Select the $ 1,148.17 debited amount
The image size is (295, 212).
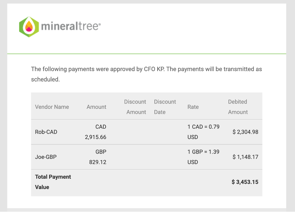point(245,157)
